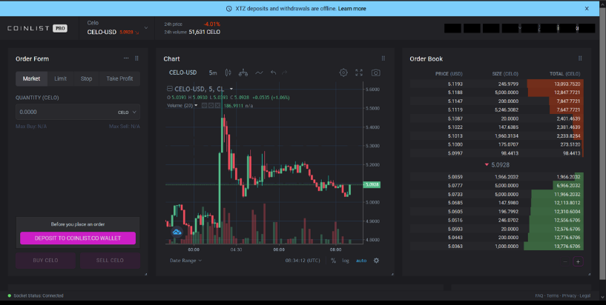Open the candlestick chart style selector

coord(228,73)
